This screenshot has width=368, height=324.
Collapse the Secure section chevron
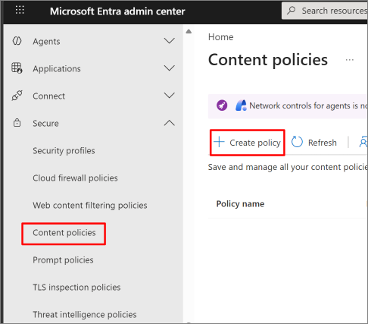pos(170,123)
